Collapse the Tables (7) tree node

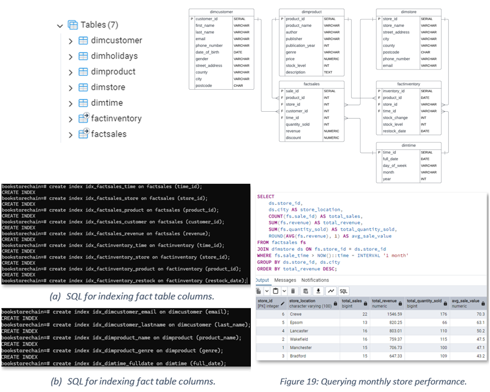coord(60,25)
